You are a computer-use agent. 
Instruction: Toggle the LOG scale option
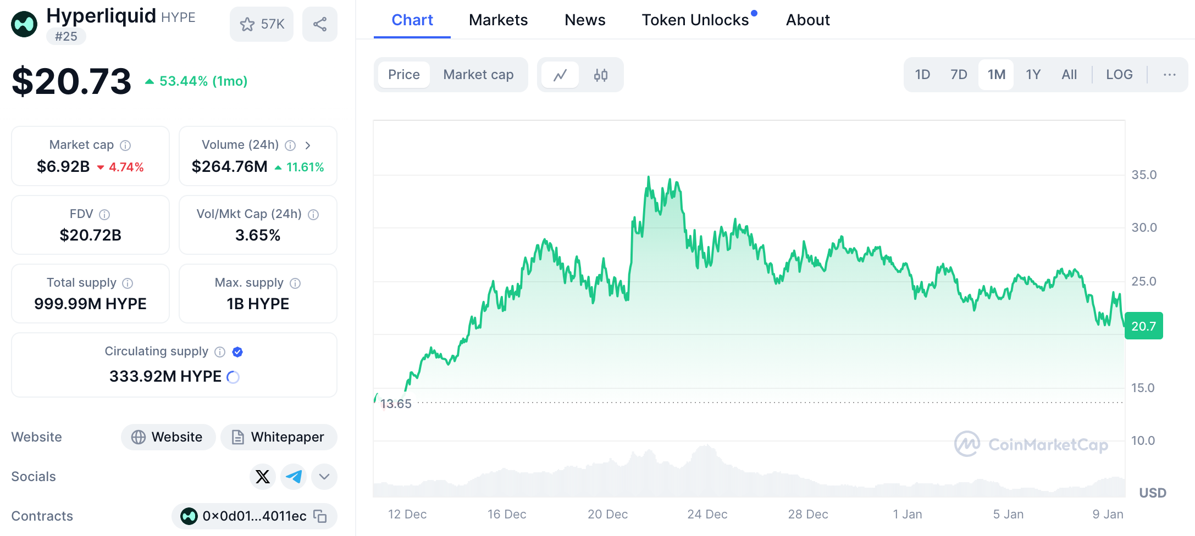coord(1119,75)
